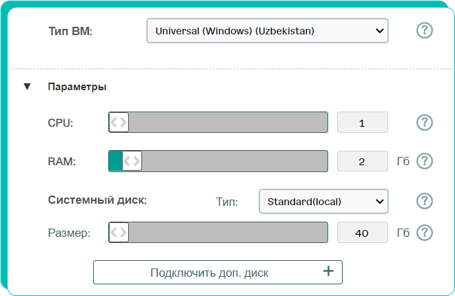Click the Подключить доп. диск button

218,272
